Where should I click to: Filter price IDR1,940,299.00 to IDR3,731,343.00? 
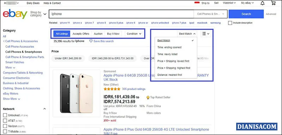[x=112, y=58]
